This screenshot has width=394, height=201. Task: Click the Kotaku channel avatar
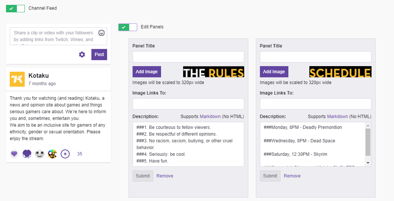(x=17, y=79)
